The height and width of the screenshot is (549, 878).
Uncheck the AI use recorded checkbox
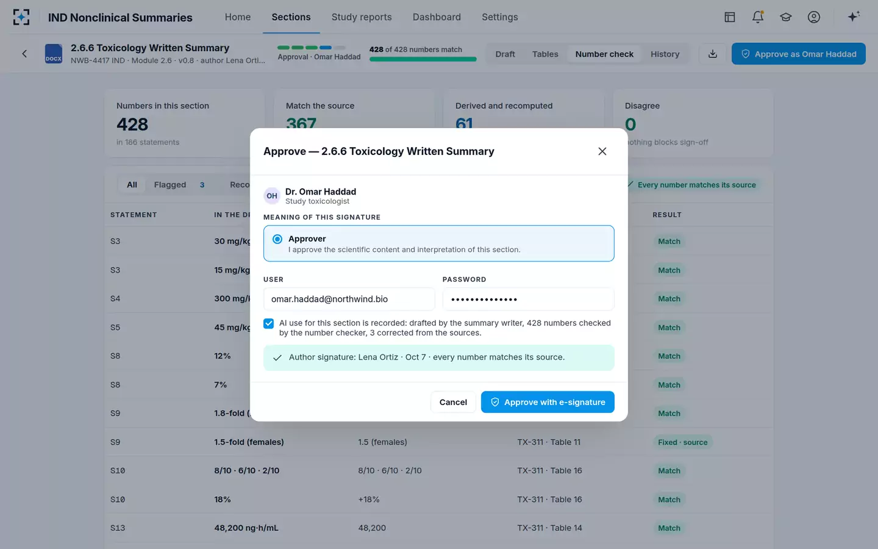pyautogui.click(x=268, y=323)
